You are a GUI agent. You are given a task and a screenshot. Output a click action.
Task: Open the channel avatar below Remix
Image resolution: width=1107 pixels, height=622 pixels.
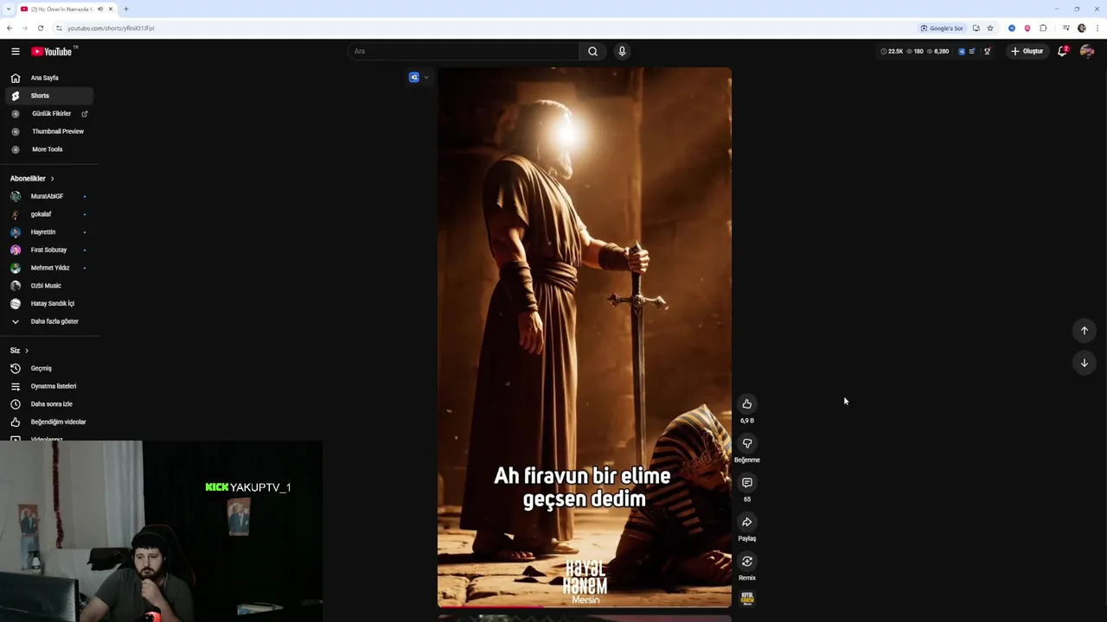pos(747,598)
